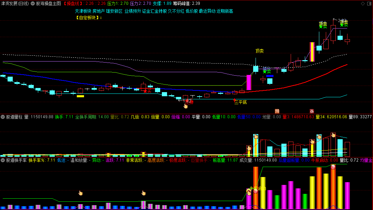Image resolution: width=373 pixels, height=210 pixels.
Task: Click the yellow 顶卖 label above first spike
Action: (x=260, y=51)
